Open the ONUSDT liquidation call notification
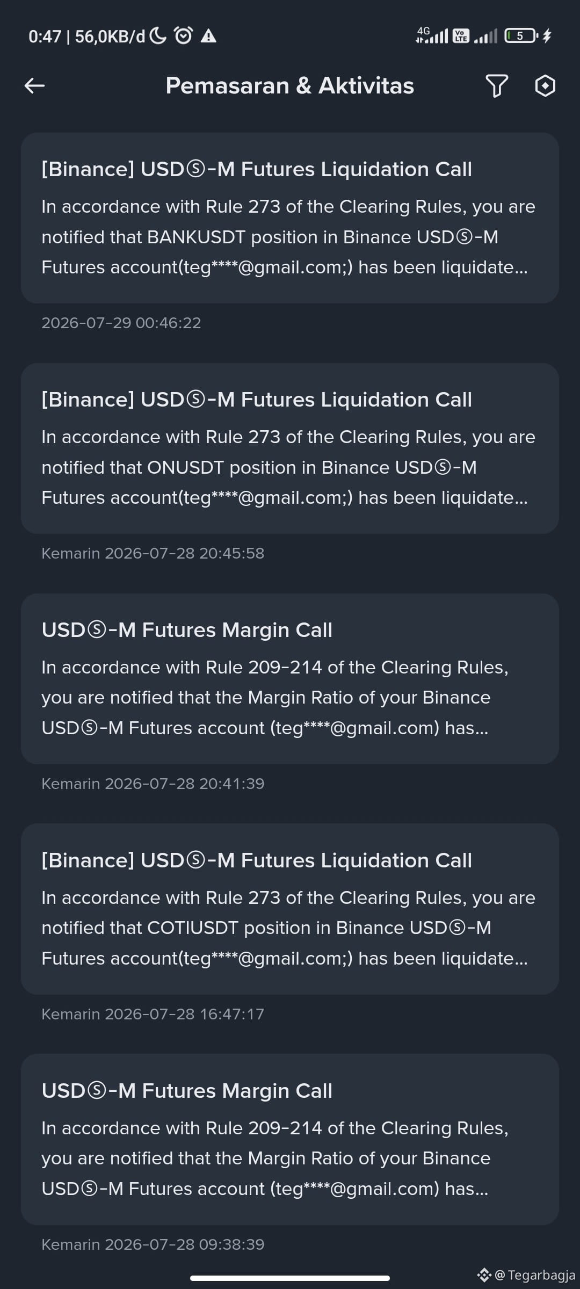580x1289 pixels. coord(290,448)
